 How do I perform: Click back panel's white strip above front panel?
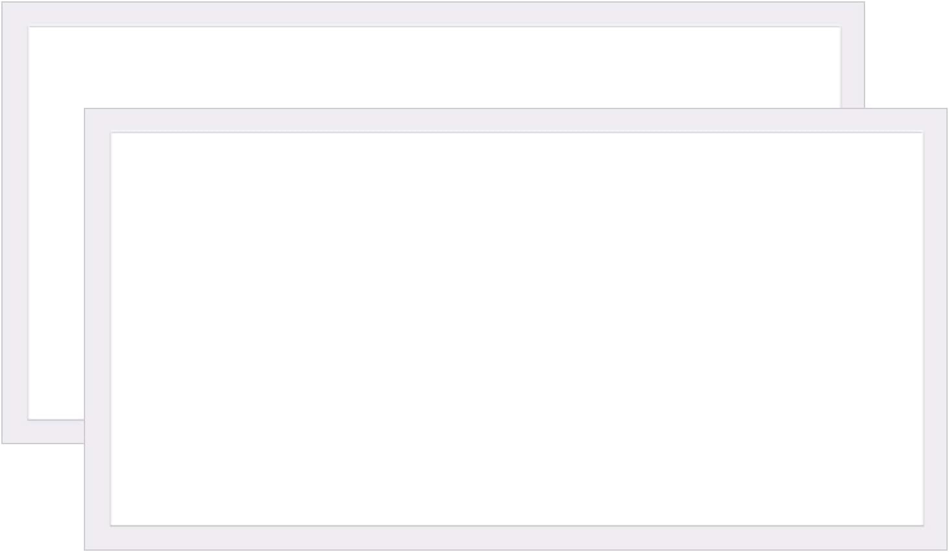coord(434,68)
